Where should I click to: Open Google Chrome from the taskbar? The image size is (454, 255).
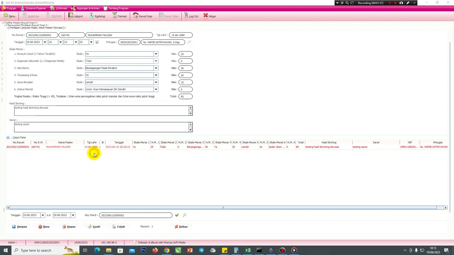coord(167,250)
